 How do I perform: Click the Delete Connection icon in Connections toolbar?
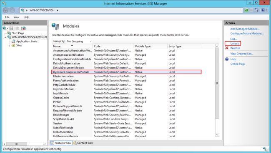point(24,28)
